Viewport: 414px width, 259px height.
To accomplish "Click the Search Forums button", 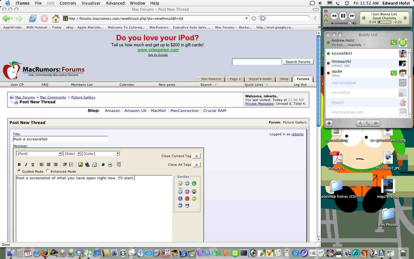I will 298,62.
